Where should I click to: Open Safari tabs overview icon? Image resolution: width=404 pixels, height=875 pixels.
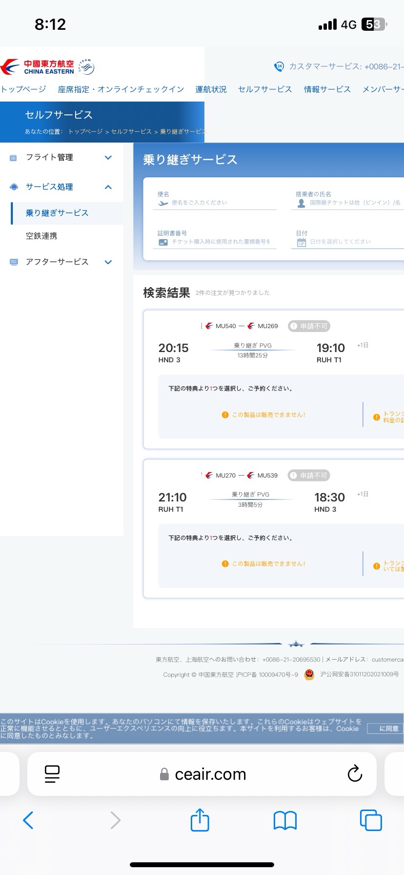370,820
